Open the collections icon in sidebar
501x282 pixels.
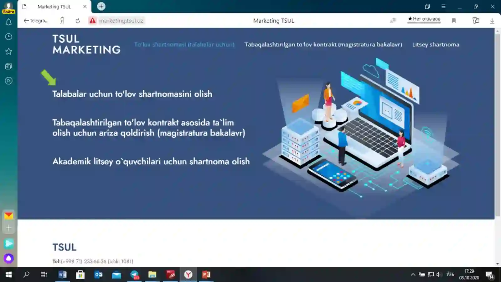(8, 66)
